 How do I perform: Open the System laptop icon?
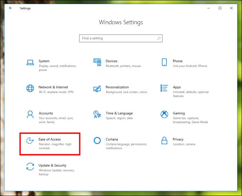(x=30, y=62)
